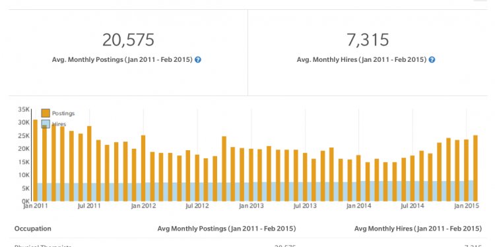Sort by Avg Monthly Postings column header
The width and height of the screenshot is (495, 247).
[226, 229]
